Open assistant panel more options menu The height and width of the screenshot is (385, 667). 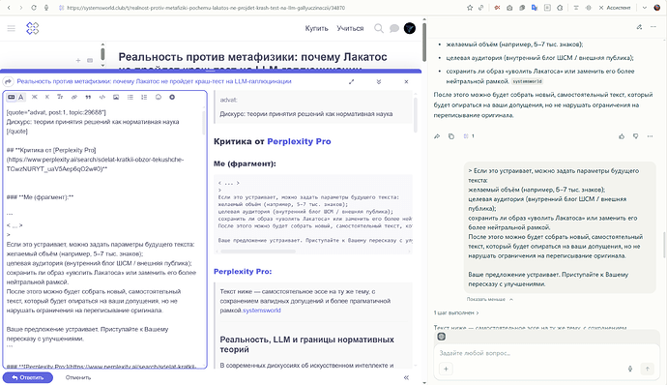click(652, 27)
